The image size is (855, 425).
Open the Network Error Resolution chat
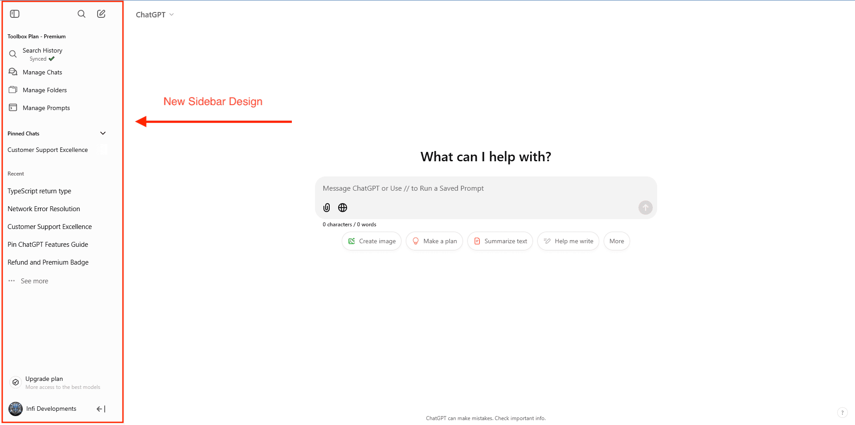point(44,209)
